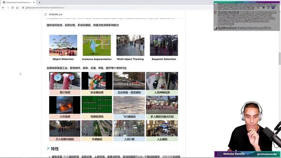The image size is (281, 158).
Task: Open the head tracking mall image
Action: click(x=162, y=128)
